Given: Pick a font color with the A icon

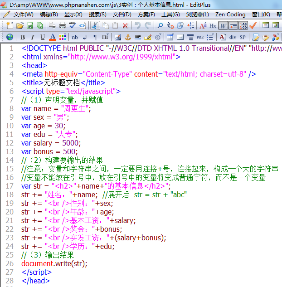Looking at the screenshot, I should pyautogui.click(x=53, y=37).
